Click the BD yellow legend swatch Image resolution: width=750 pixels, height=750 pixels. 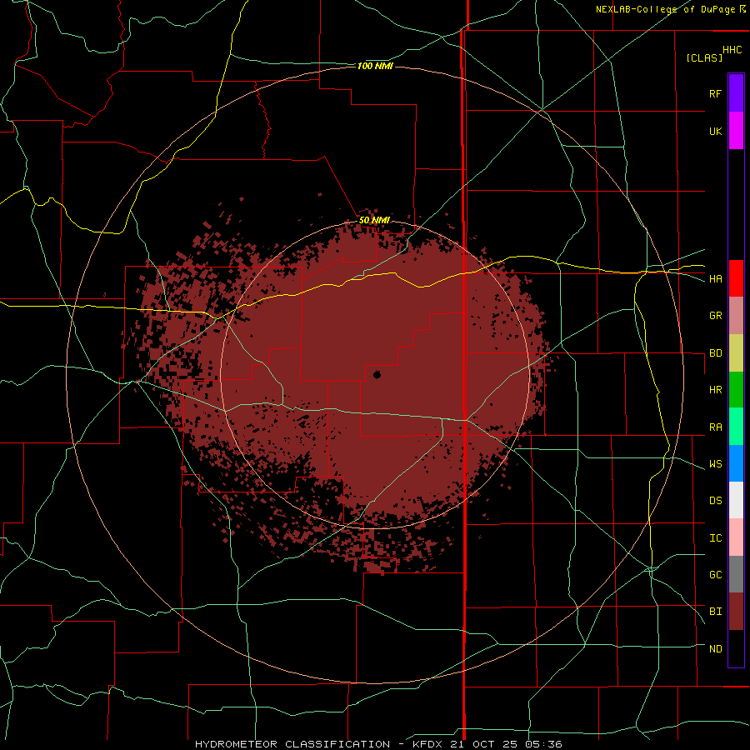pyautogui.click(x=736, y=353)
